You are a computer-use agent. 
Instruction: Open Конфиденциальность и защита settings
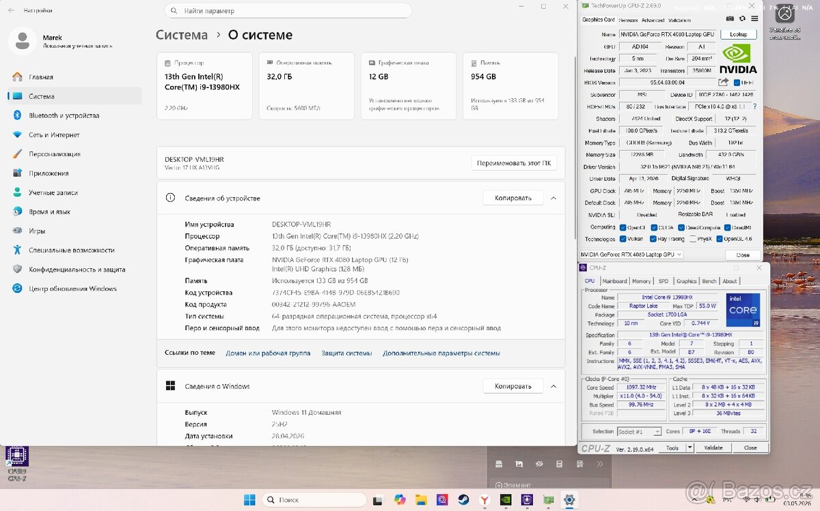(x=74, y=269)
